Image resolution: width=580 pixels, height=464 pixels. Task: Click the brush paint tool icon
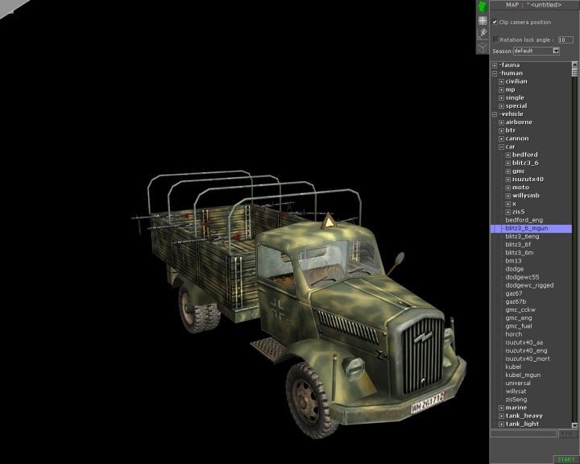click(x=483, y=33)
